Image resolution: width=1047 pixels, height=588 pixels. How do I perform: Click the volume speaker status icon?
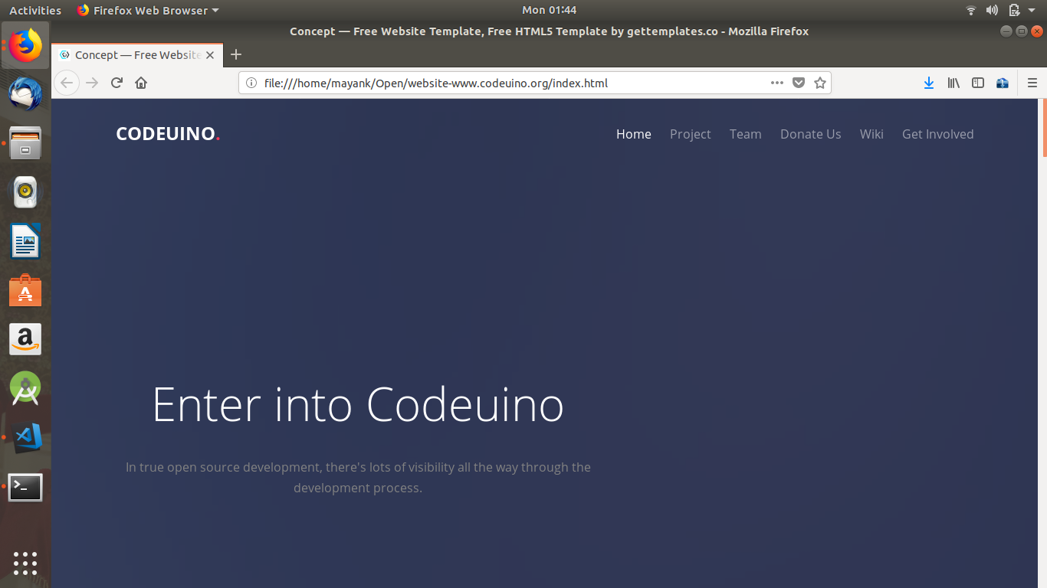tap(992, 10)
